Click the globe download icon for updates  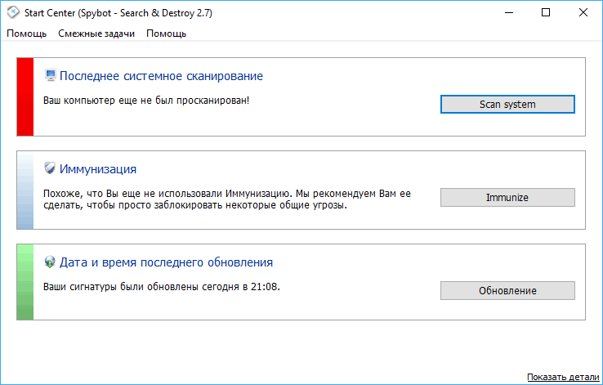(50, 262)
